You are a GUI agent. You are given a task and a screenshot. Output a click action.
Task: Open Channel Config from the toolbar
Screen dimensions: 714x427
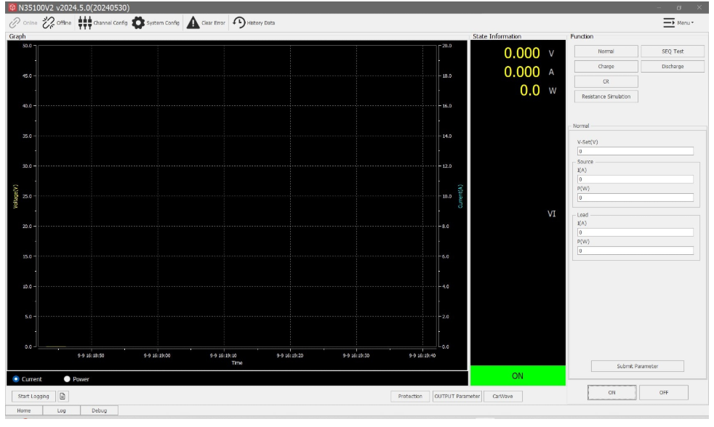[x=84, y=23]
